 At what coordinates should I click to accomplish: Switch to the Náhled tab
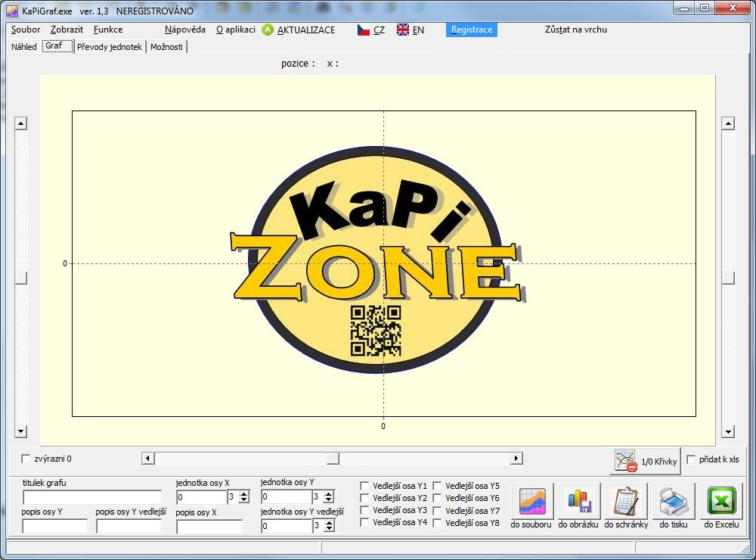pos(24,47)
